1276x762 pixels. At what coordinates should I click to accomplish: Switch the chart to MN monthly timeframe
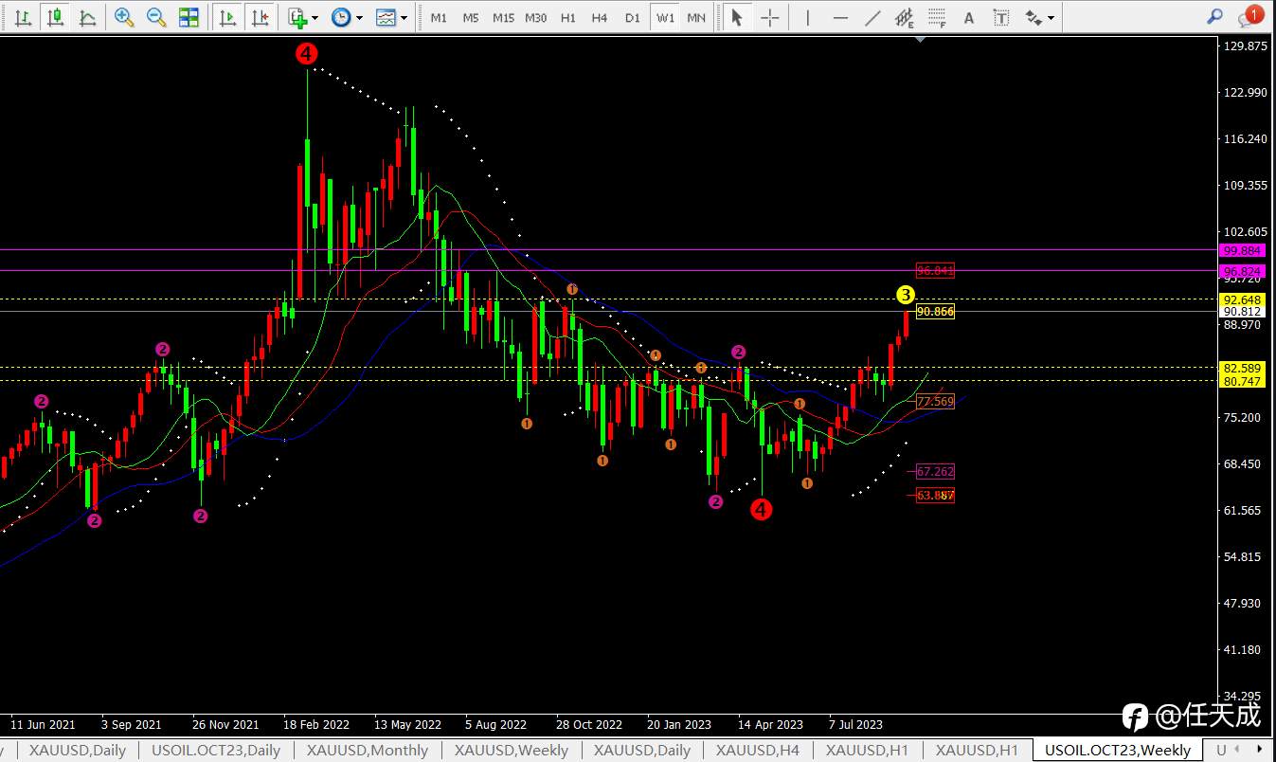click(x=696, y=18)
